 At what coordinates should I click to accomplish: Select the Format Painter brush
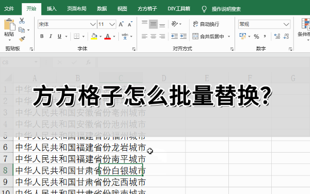(x=22, y=39)
